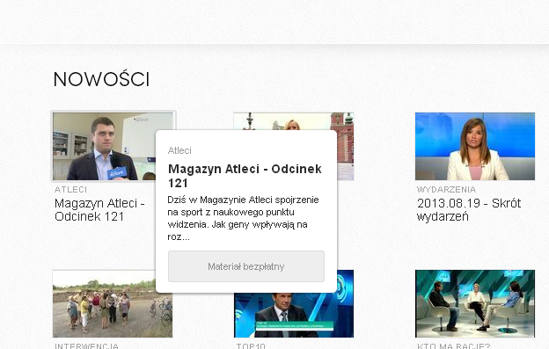Click the Materiał bezpłatny button
Image resolution: width=549 pixels, height=349 pixels.
tap(246, 266)
